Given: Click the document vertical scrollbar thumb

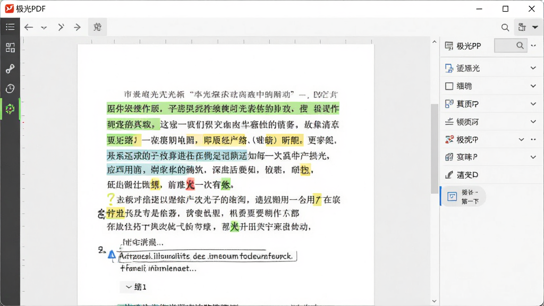Looking at the screenshot, I should click(x=434, y=149).
